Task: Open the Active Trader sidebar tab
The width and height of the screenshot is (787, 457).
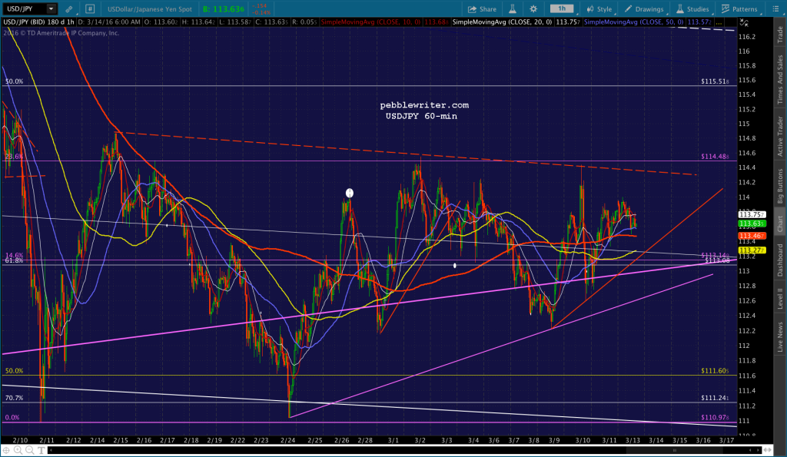Action: tap(780, 136)
